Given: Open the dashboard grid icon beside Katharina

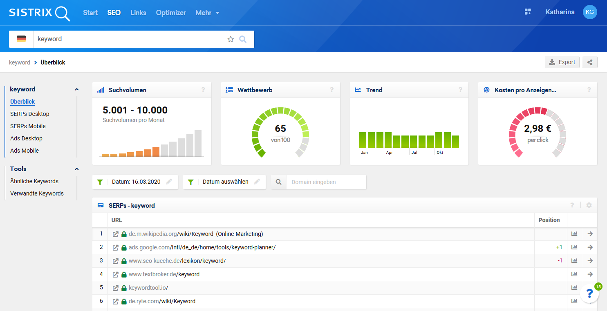Looking at the screenshot, I should tap(528, 12).
